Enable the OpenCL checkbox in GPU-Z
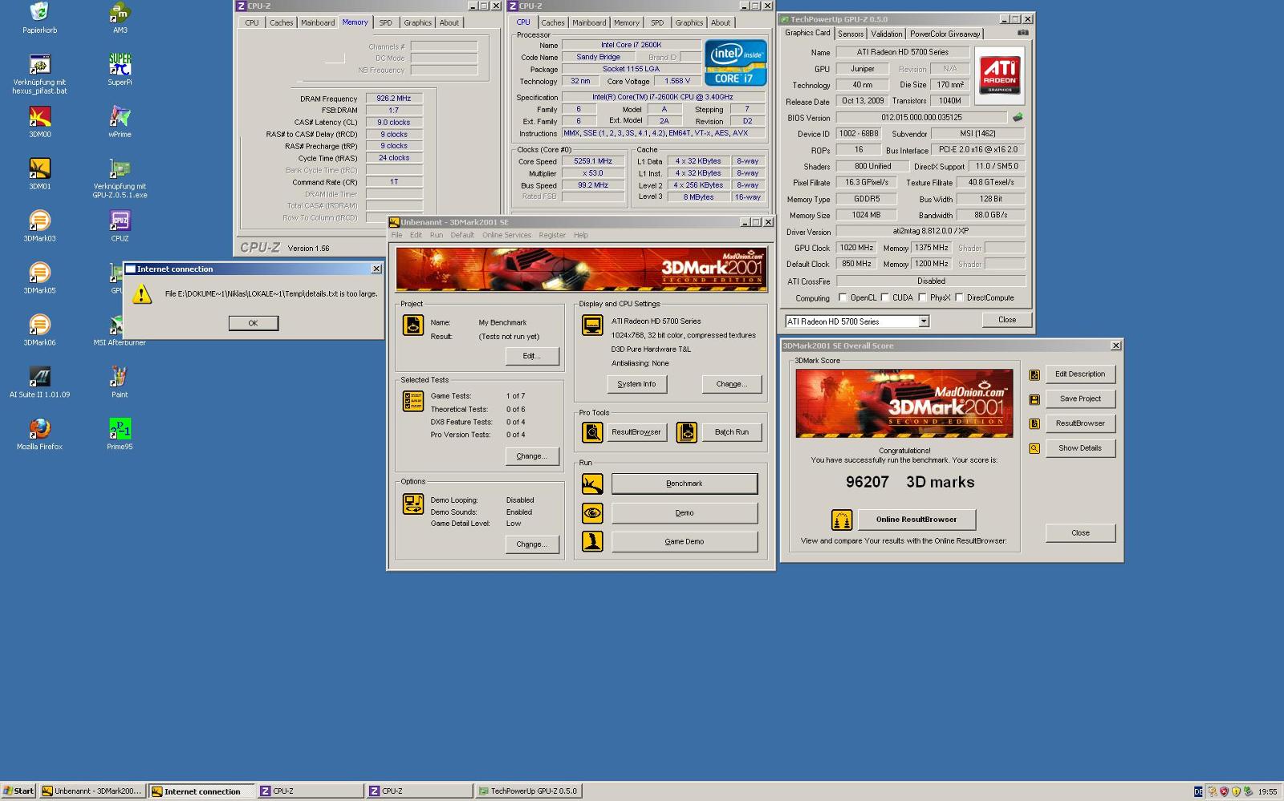 click(843, 297)
